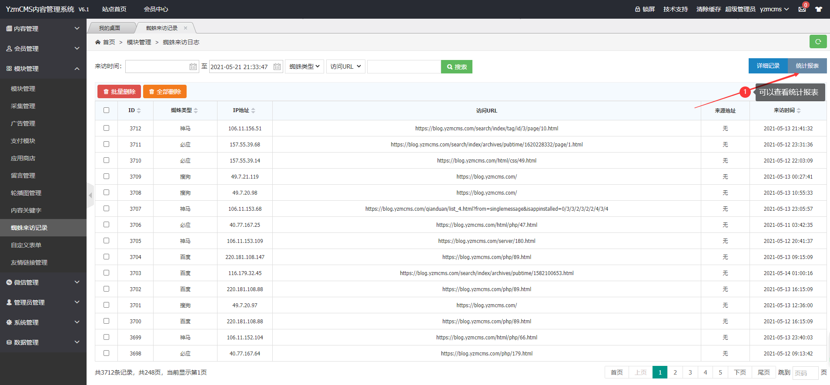Viewport: 830px width, 385px height.
Task: Expand the 内容管理 sidebar section
Action: [43, 29]
